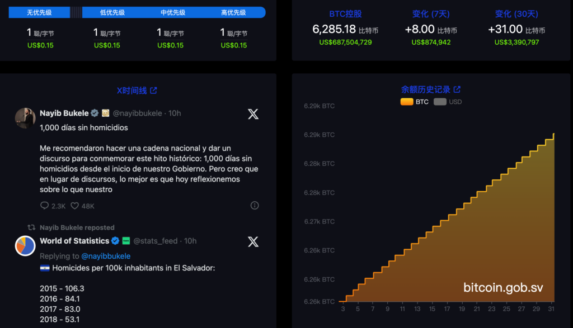This screenshot has width=573, height=328.
Task: Click the verified badge next to Nayib Bukele
Action: click(x=95, y=113)
